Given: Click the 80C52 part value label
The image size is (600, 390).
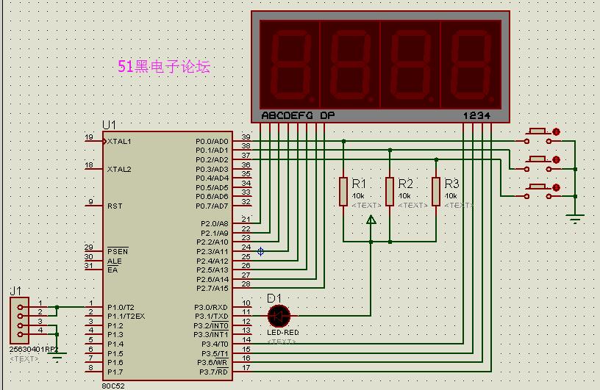Looking at the screenshot, I should pos(113,386).
